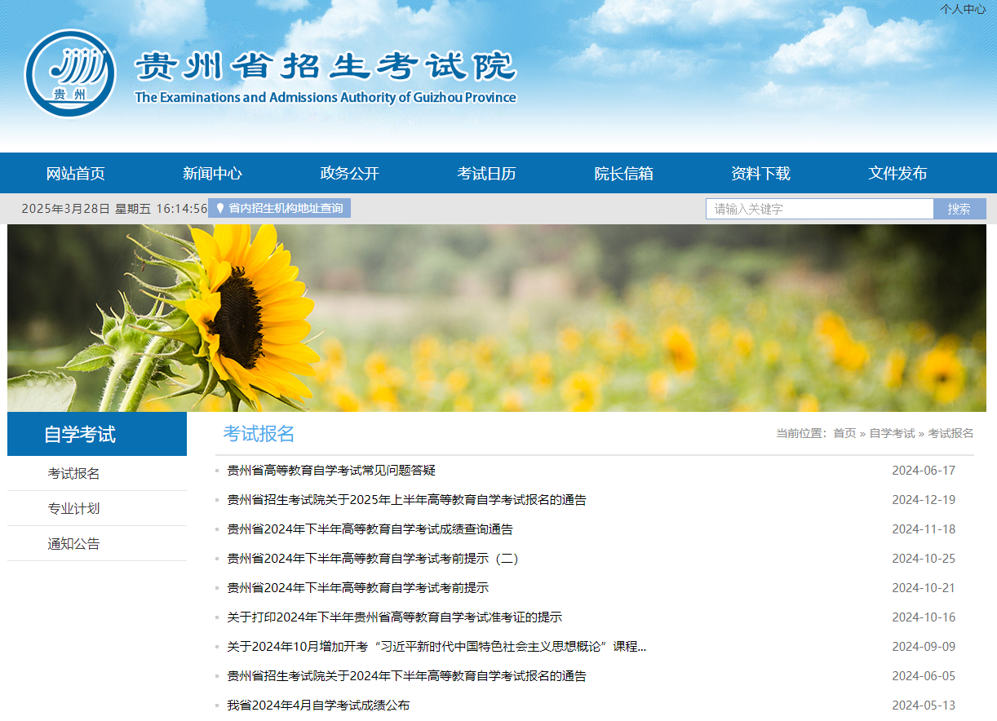Image resolution: width=997 pixels, height=721 pixels.
Task: Open the 2025年上半年高等教育自学考试报名通告
Action: coord(406,500)
